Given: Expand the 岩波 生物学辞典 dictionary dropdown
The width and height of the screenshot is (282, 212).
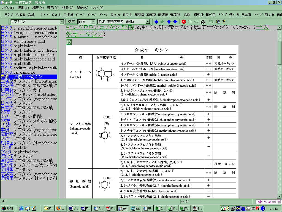Looking at the screenshot, I should pos(148,22).
